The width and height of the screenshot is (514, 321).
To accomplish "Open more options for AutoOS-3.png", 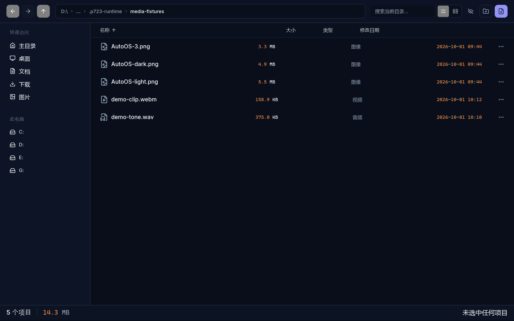I will coord(501,47).
